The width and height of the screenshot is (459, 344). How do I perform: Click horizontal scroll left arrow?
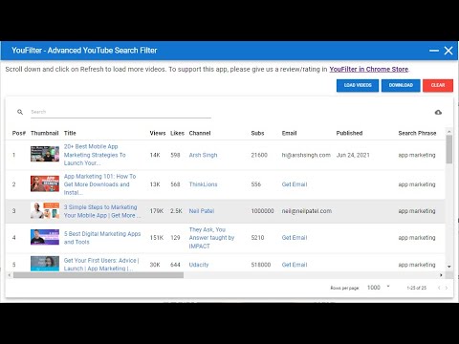pyautogui.click(x=10, y=275)
